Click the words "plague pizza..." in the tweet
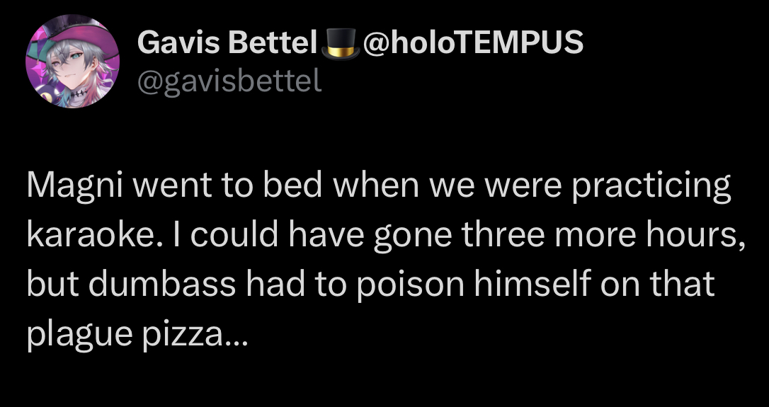This screenshot has width=769, height=407. 137,333
